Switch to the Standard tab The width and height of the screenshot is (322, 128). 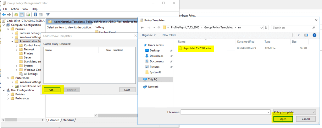tap(68, 120)
